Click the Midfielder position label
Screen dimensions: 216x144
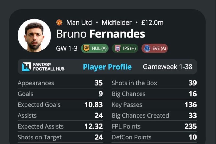117,22
